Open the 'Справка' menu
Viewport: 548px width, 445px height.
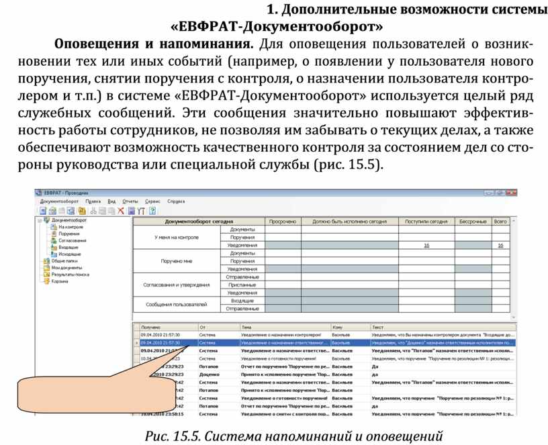tap(176, 201)
